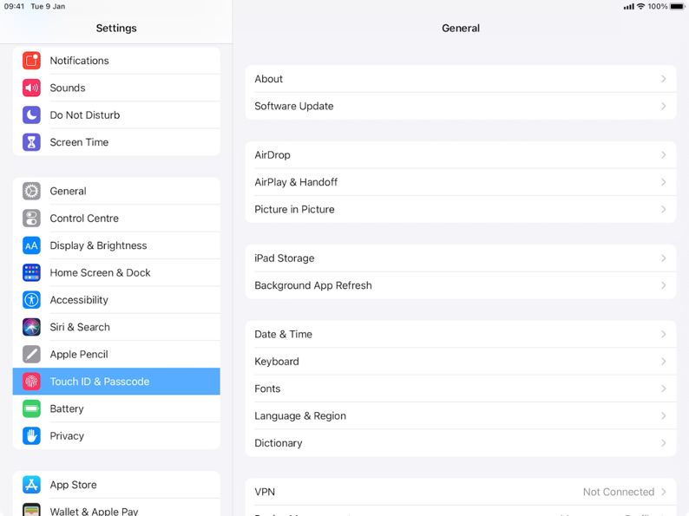This screenshot has width=689, height=516.
Task: Open Language & Region settings
Action: pyautogui.click(x=461, y=416)
